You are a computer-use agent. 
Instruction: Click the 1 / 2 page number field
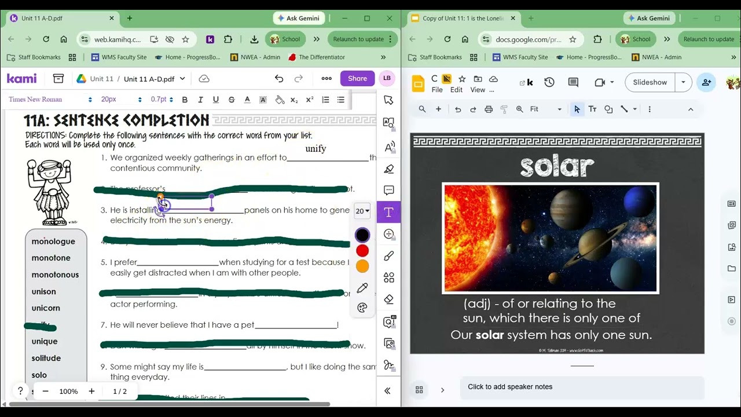[120, 392]
